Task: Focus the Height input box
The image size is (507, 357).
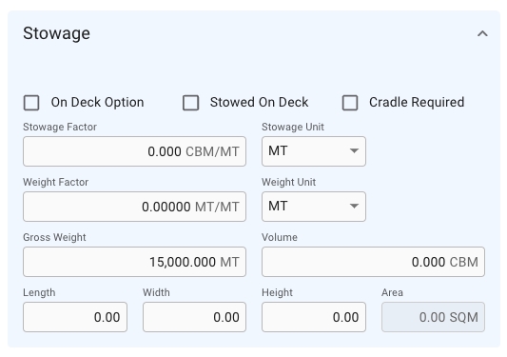Action: click(x=314, y=317)
